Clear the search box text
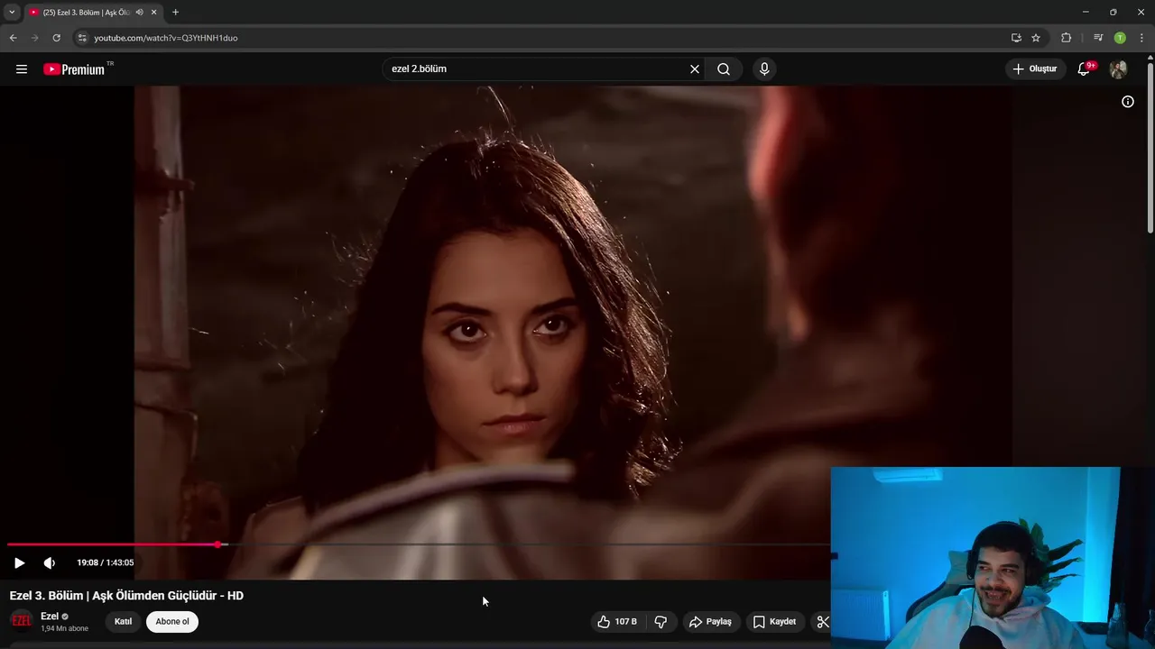Image resolution: width=1155 pixels, height=649 pixels. 695,69
